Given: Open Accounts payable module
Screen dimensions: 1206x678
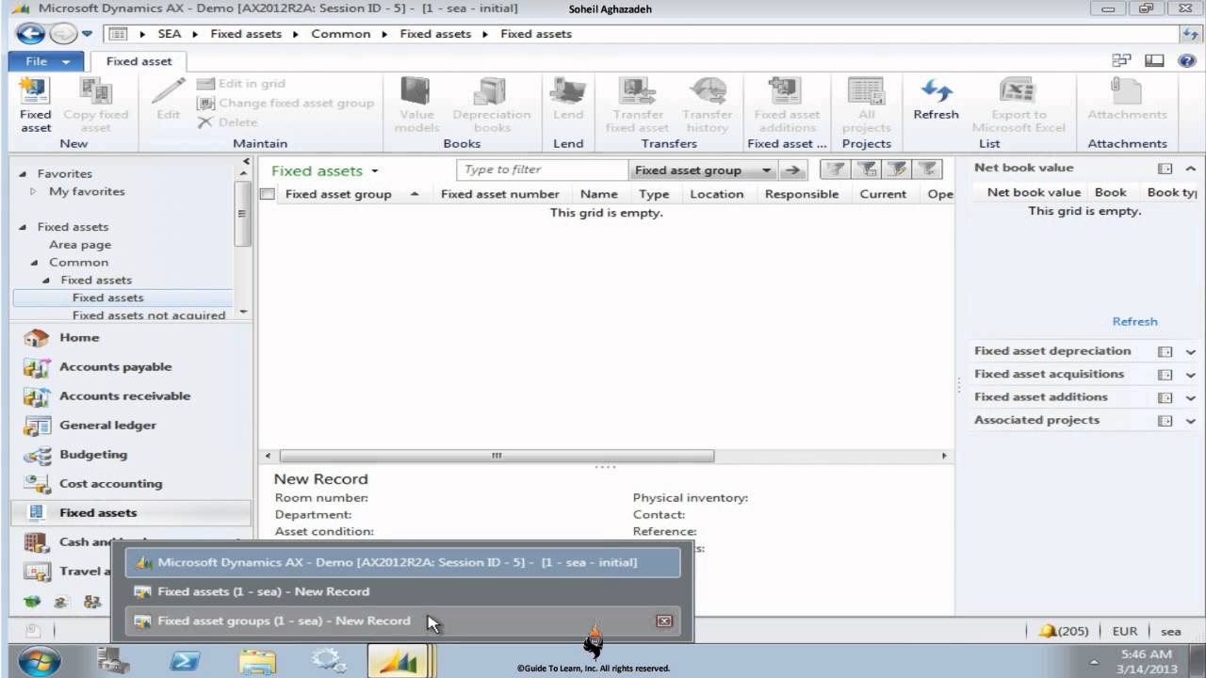Looking at the screenshot, I should click(x=115, y=366).
